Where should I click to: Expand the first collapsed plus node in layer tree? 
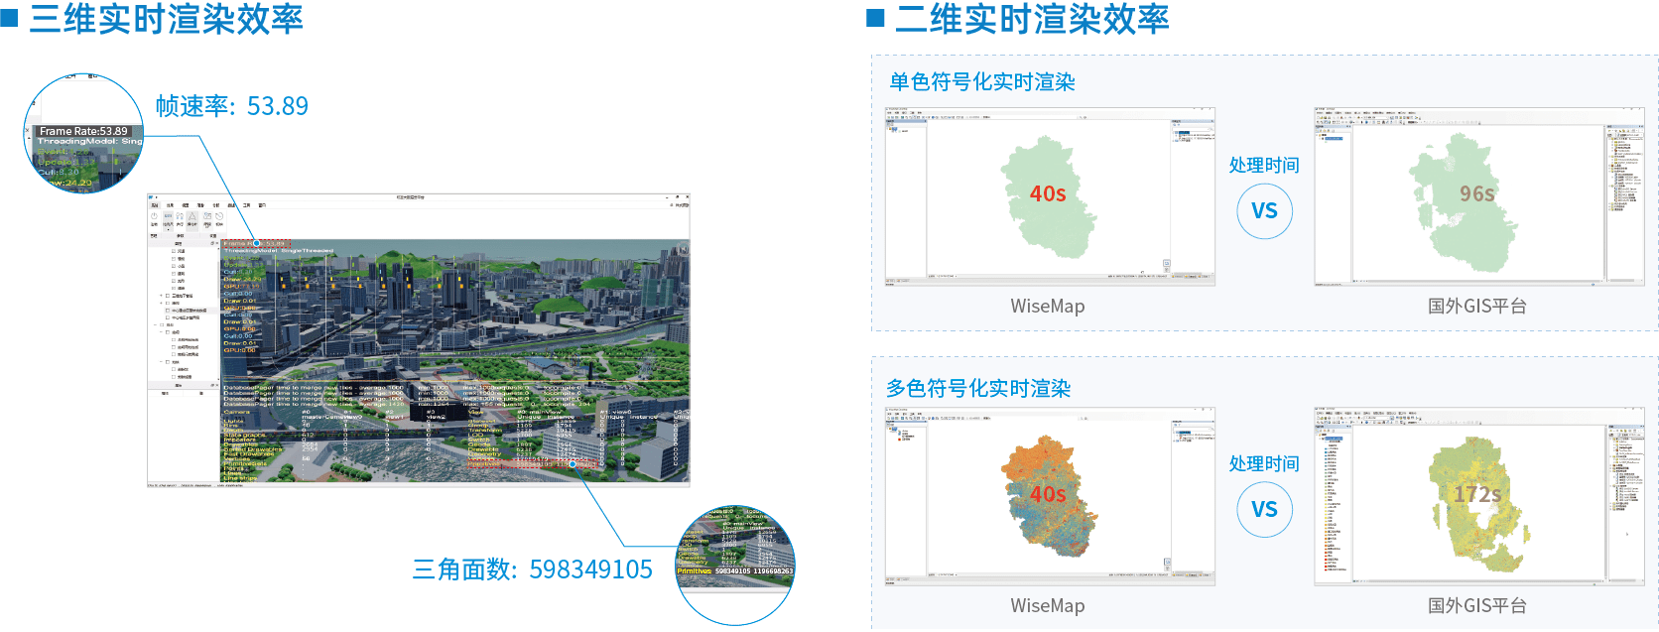(162, 296)
